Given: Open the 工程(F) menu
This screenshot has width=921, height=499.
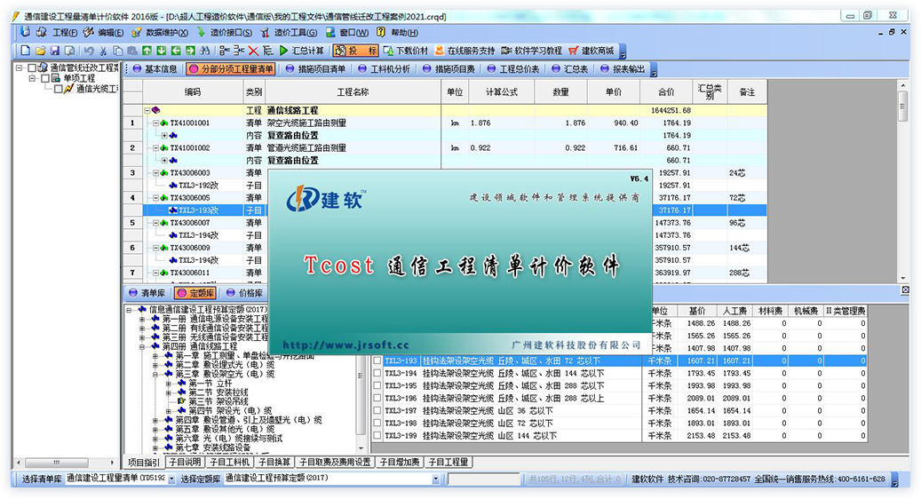Looking at the screenshot, I should tap(65, 33).
